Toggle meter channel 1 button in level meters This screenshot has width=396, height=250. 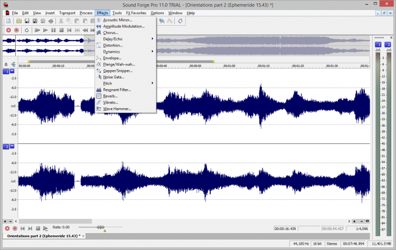point(378,45)
